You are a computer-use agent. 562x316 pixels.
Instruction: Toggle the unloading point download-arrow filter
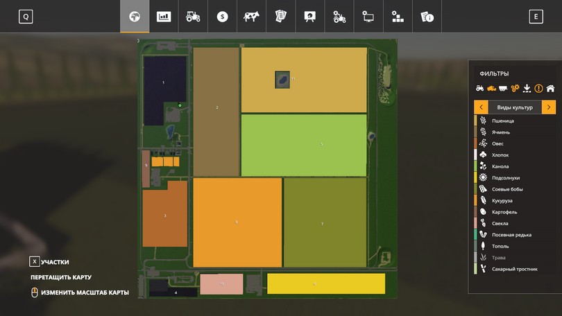[x=527, y=88]
